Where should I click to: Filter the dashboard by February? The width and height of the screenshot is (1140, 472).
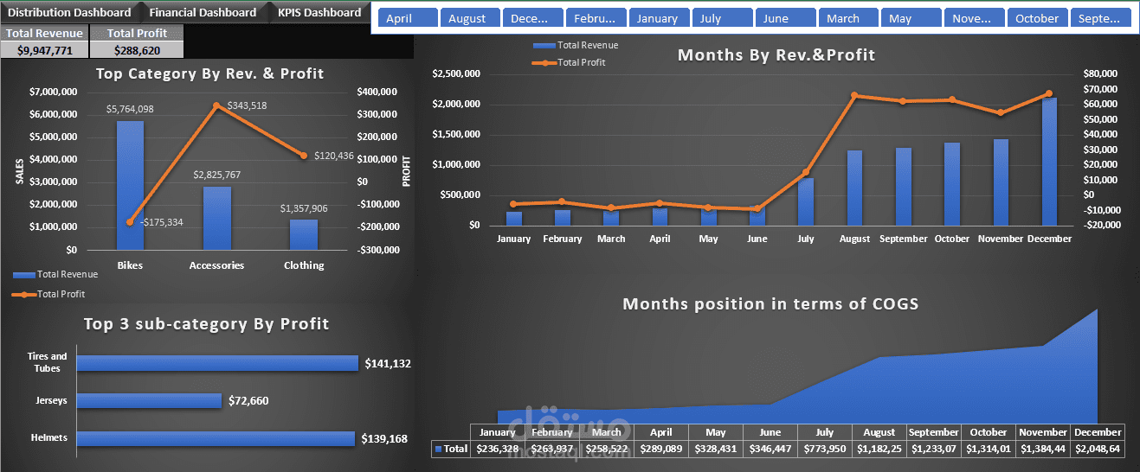[596, 18]
